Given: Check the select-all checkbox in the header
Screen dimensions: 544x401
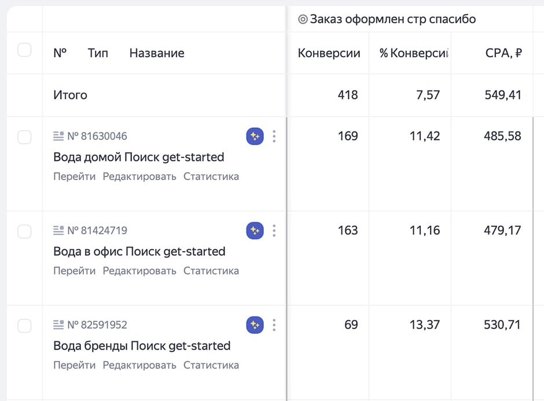Looking at the screenshot, I should [x=24, y=50].
